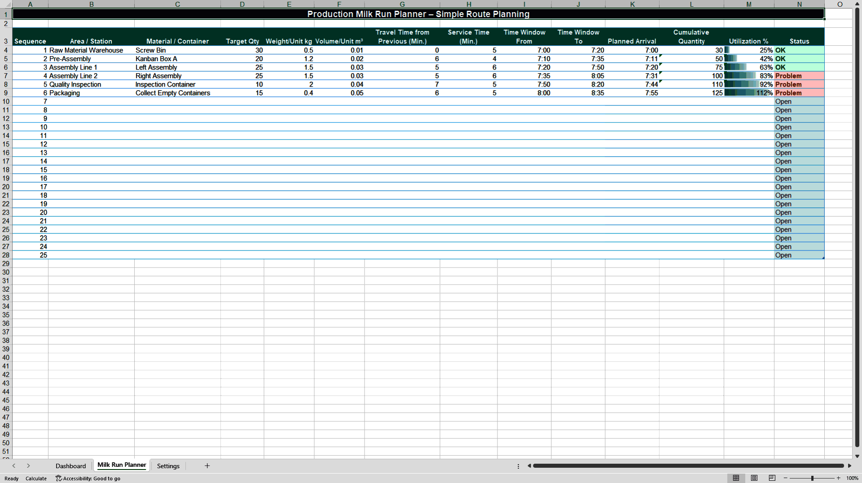Image resolution: width=862 pixels, height=483 pixels.
Task: Switch to Page Break Preview icon
Action: tap(772, 478)
